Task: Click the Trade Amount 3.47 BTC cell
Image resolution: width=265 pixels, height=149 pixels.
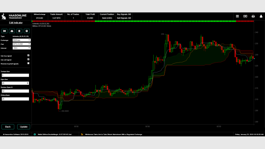Action: (56, 16)
